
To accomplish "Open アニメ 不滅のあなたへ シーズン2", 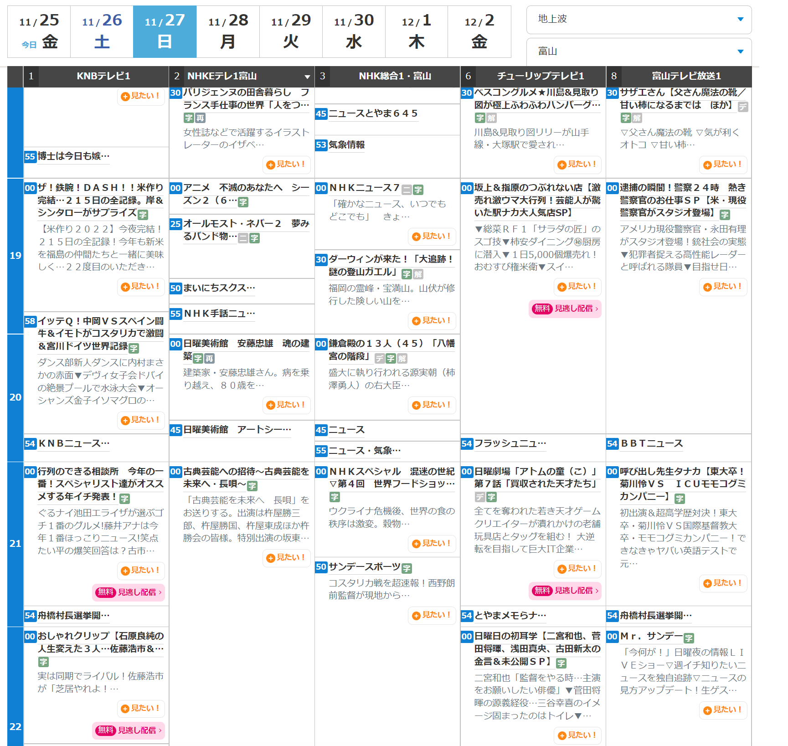I will tap(246, 194).
